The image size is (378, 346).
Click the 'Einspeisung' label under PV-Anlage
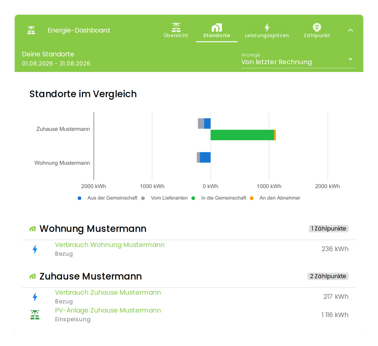73,319
